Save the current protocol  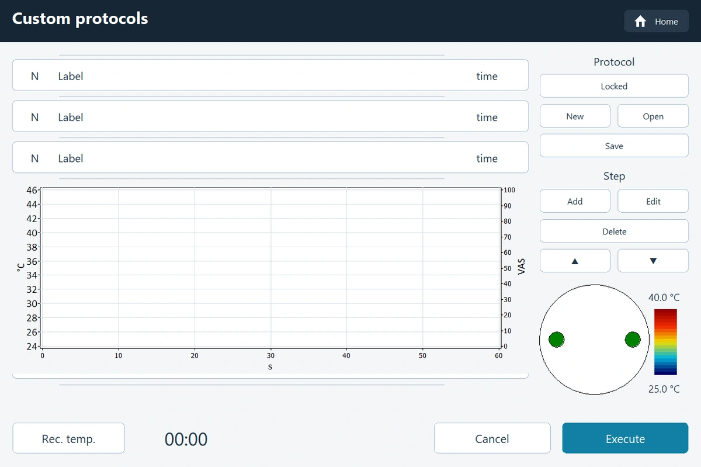(614, 146)
